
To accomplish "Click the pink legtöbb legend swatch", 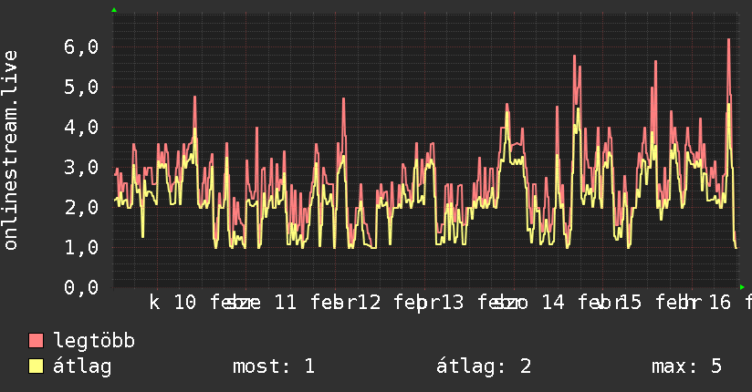I will [36, 340].
